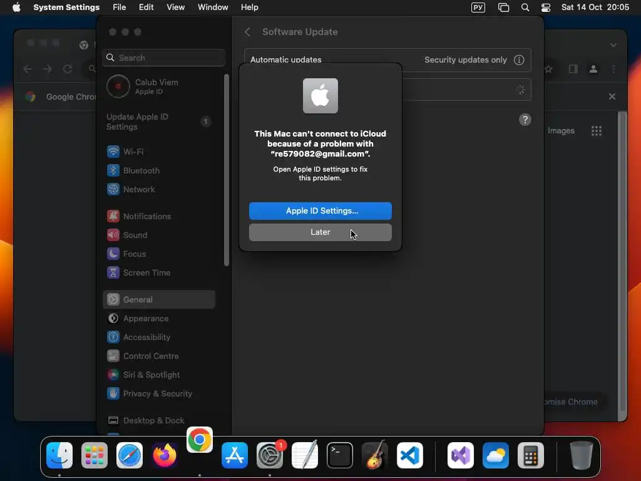
Task: Open the Window menu
Action: point(213,8)
